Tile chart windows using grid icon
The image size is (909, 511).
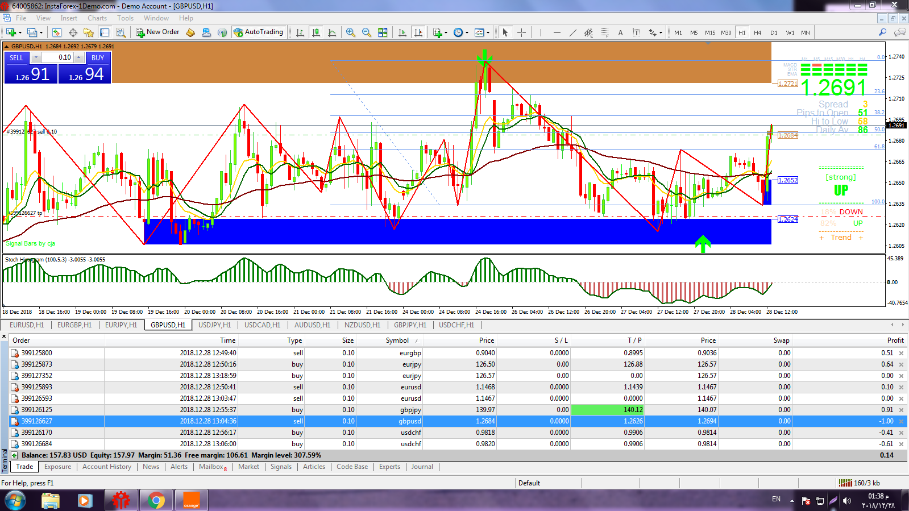tap(383, 32)
